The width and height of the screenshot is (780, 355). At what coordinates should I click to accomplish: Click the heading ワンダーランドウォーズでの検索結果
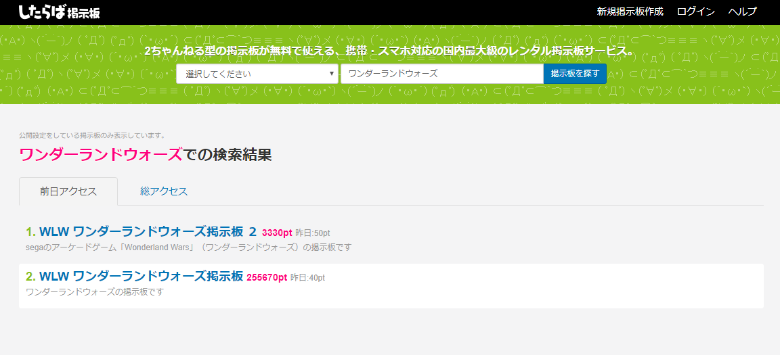[146, 155]
